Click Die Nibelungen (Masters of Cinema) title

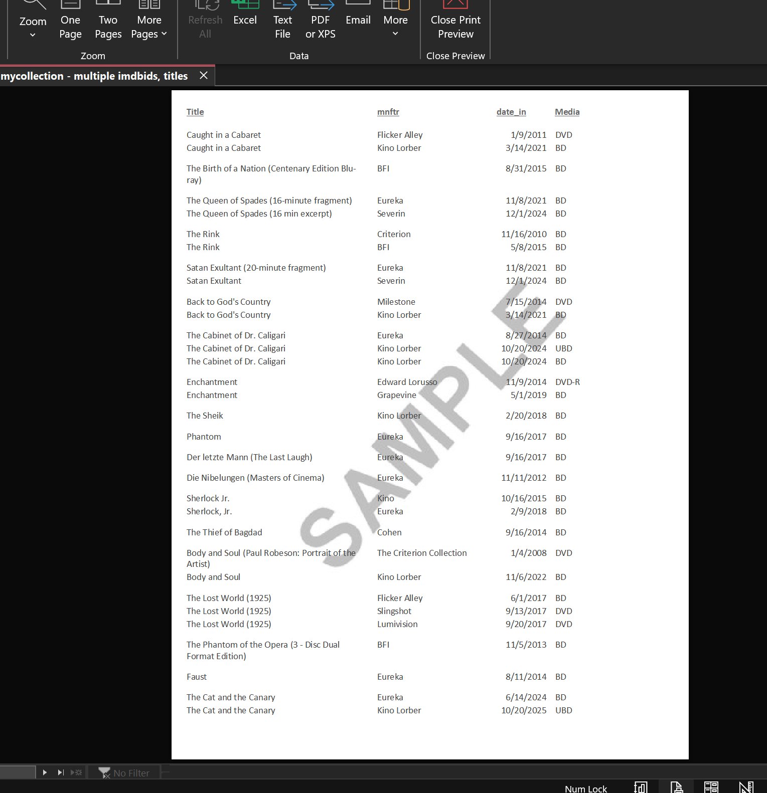[255, 478]
